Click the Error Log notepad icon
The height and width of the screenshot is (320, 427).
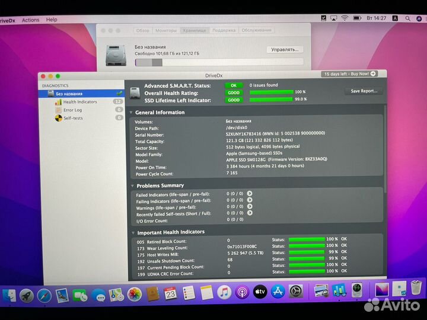[x=58, y=110]
